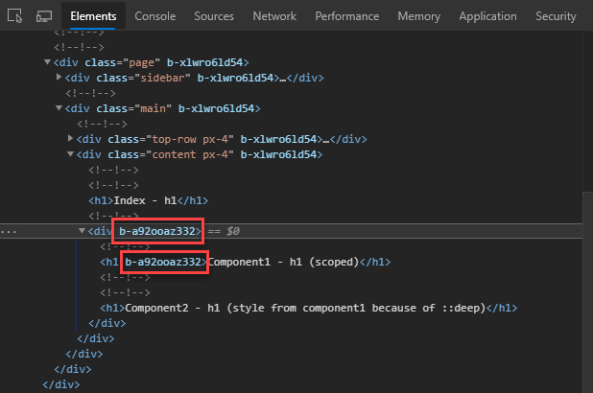Select the Component2 h1 element line
Screen dimensions: 593x393
(x=307, y=308)
